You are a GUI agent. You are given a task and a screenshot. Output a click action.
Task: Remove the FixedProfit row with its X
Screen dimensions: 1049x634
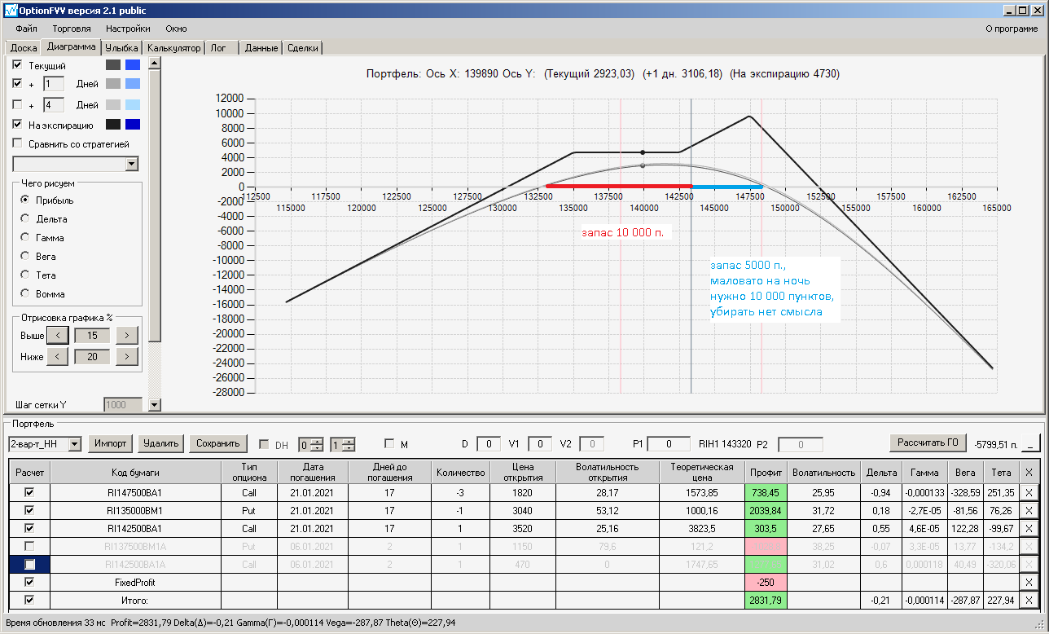1029,582
